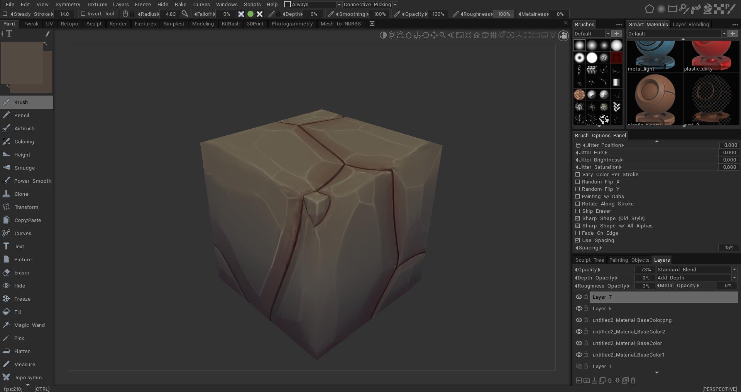The image size is (741, 392).
Task: Click the Measure tool
Action: (x=26, y=364)
